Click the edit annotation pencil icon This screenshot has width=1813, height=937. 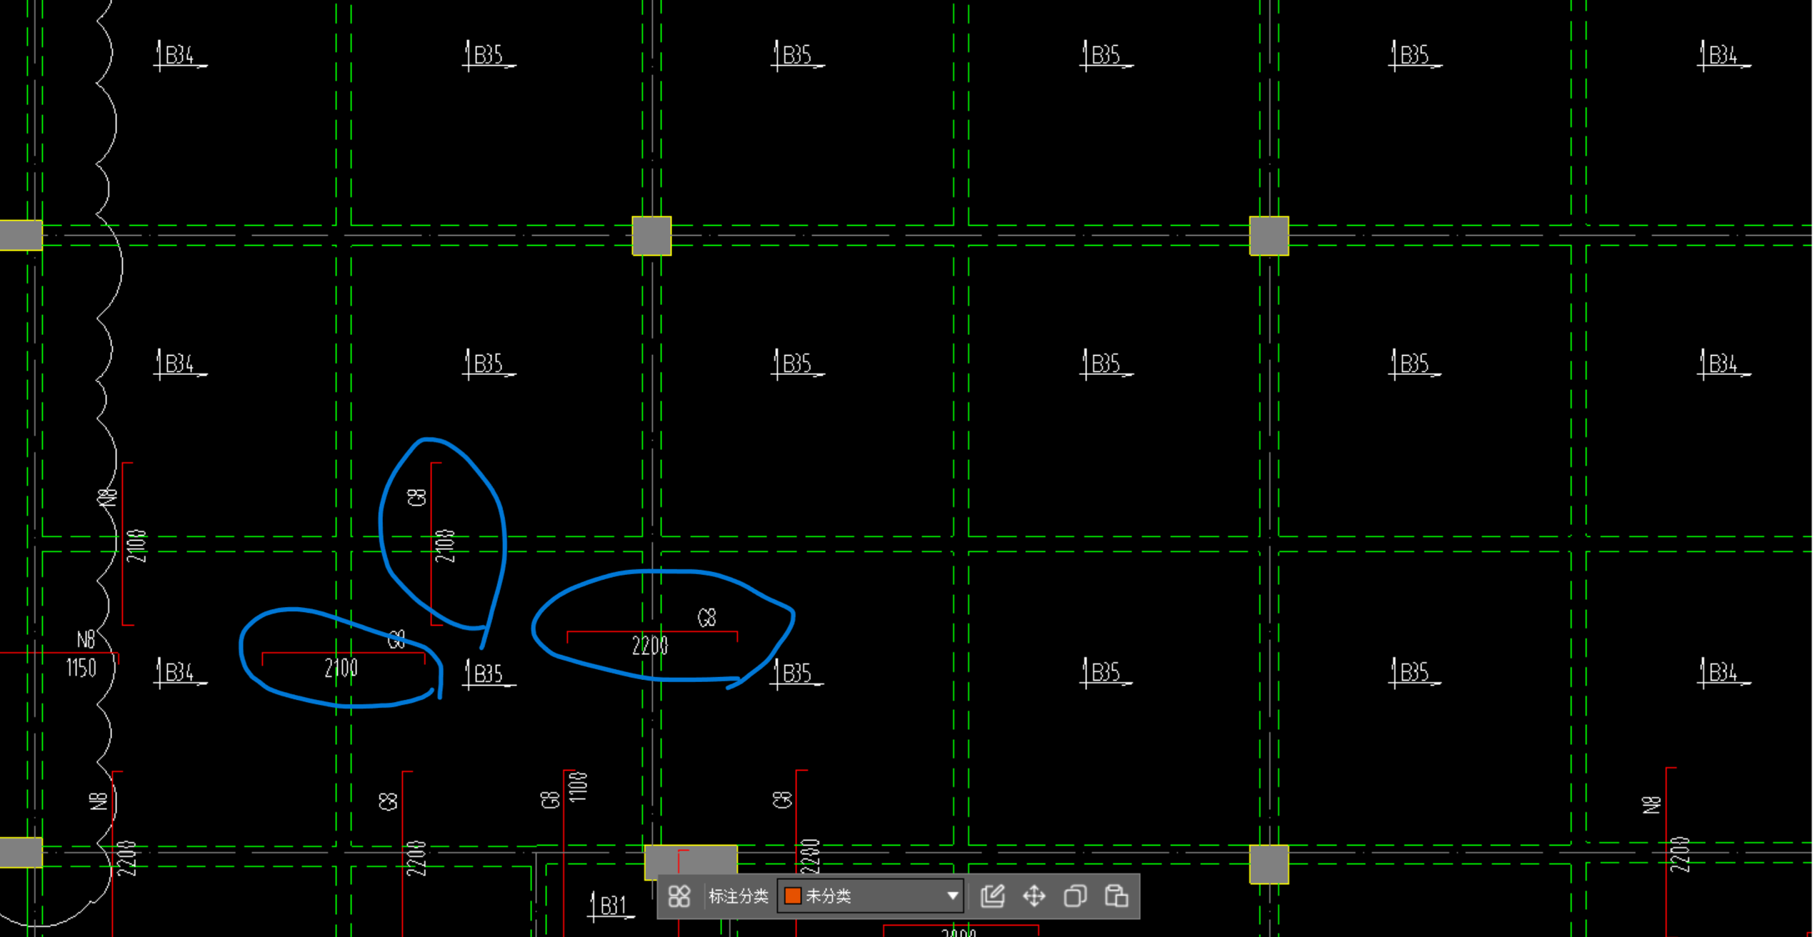click(992, 896)
